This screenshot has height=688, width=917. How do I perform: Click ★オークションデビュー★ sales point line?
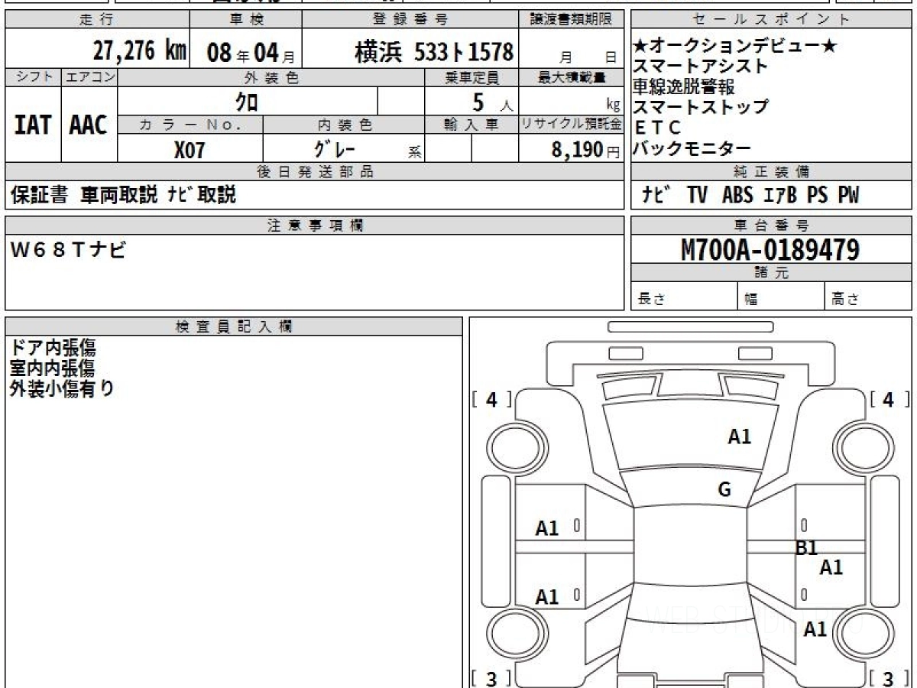[734, 47]
